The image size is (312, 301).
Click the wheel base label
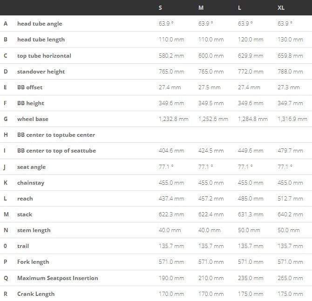(x=33, y=119)
